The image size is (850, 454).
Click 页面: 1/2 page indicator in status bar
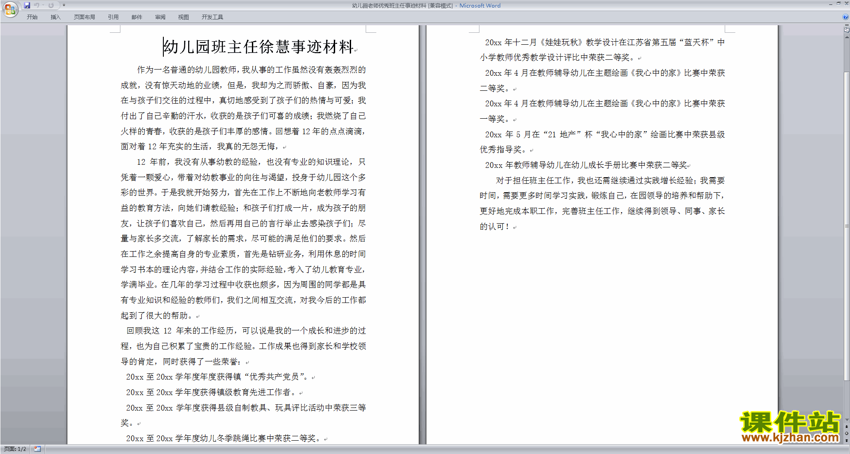pyautogui.click(x=15, y=449)
